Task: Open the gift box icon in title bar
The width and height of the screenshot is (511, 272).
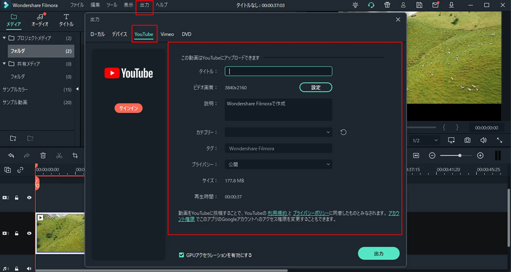Action: (387, 5)
